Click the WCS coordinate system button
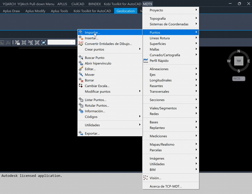The height and width of the screenshot is (194, 252). click(x=238, y=78)
